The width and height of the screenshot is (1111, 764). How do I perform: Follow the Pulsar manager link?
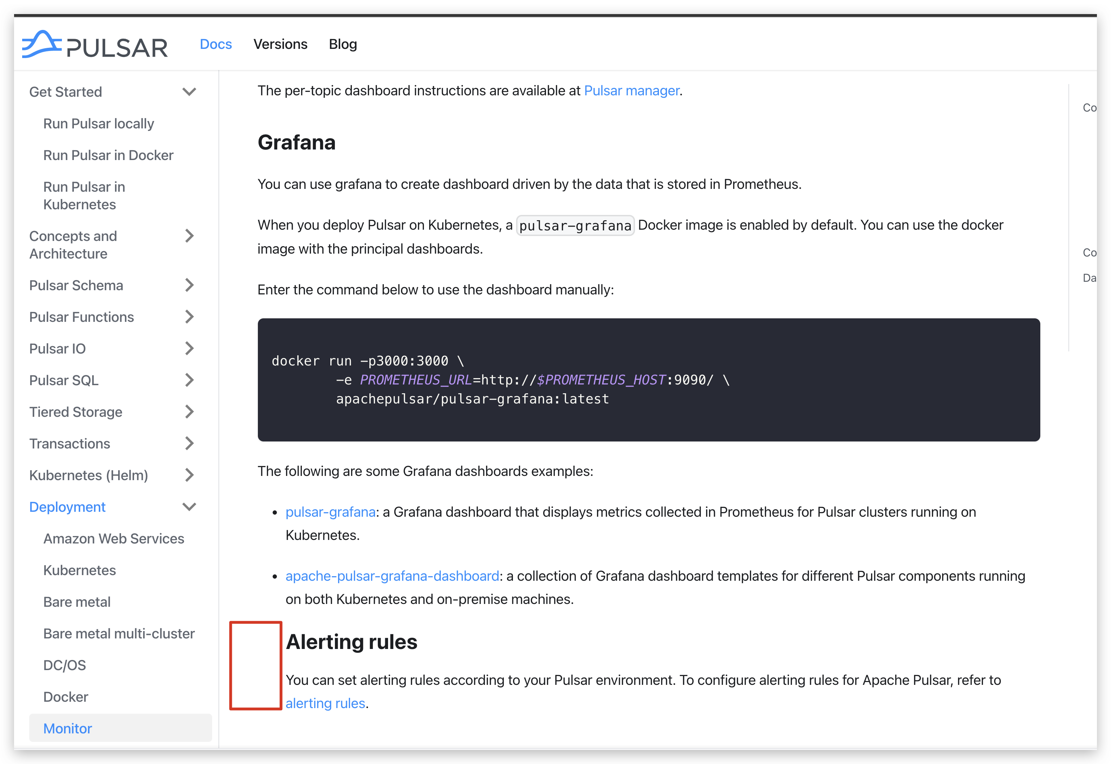[x=631, y=90]
